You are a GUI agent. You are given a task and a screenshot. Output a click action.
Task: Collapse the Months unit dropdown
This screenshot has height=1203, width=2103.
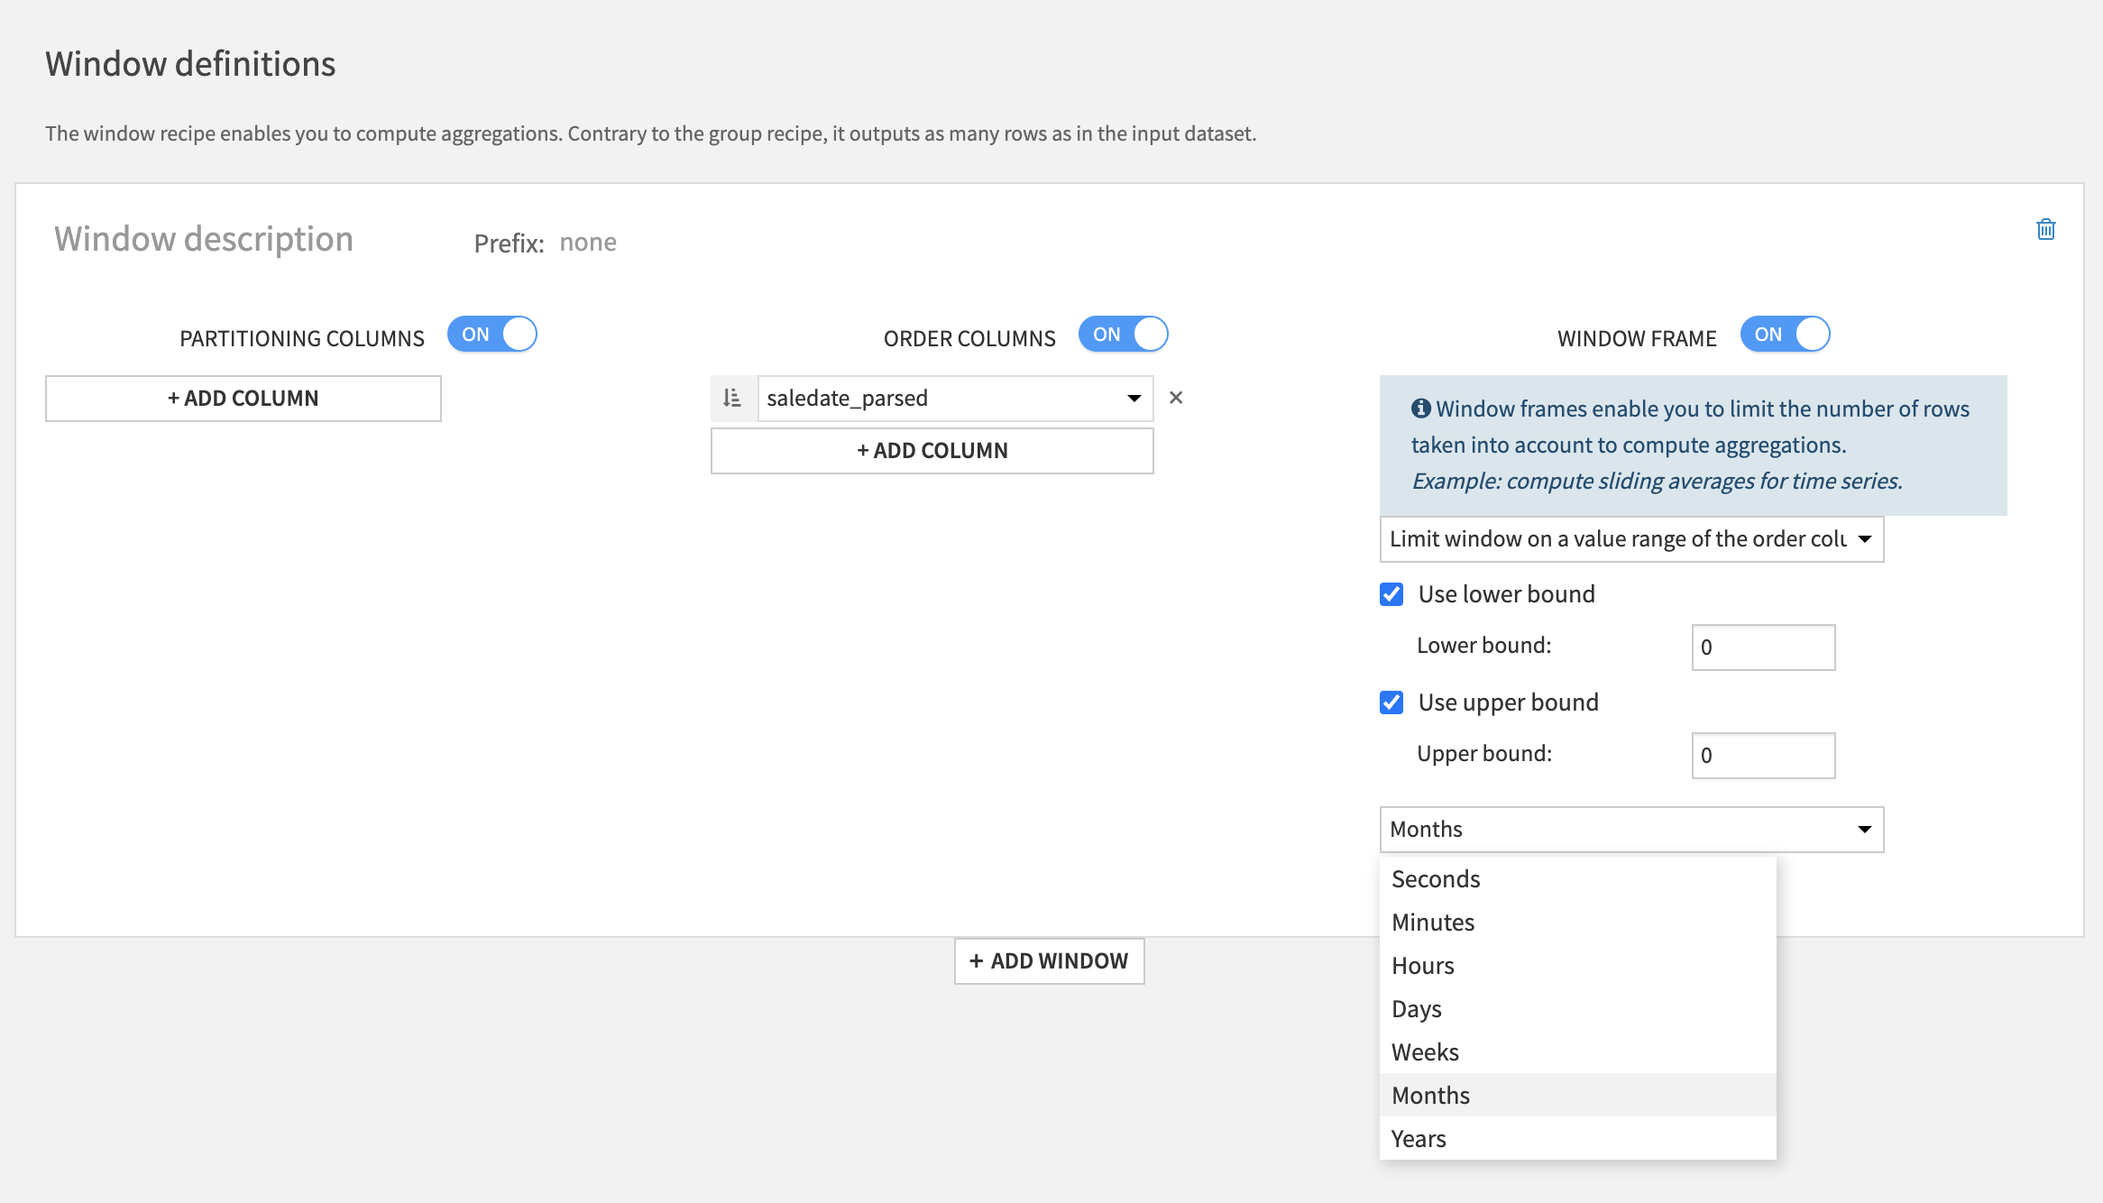[x=1631, y=830]
